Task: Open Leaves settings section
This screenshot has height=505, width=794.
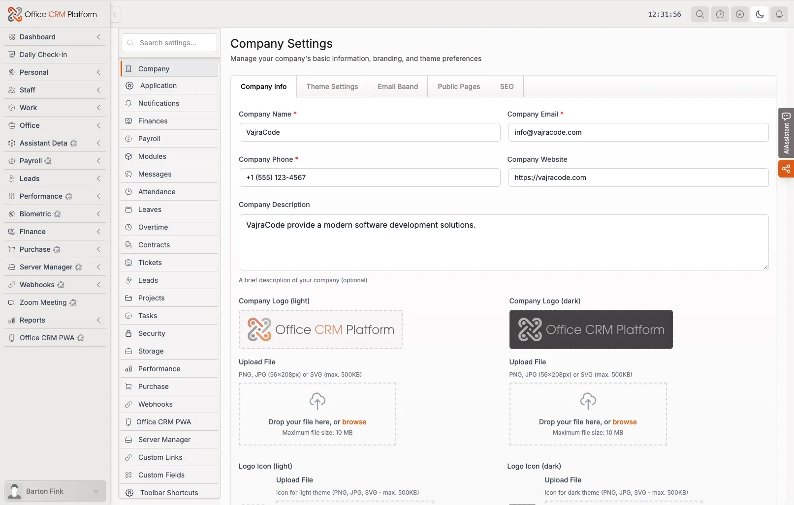Action: (x=169, y=209)
